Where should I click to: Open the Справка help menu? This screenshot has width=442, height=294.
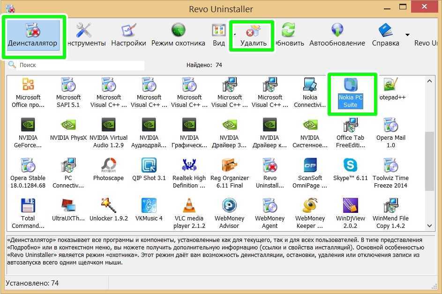tap(385, 35)
